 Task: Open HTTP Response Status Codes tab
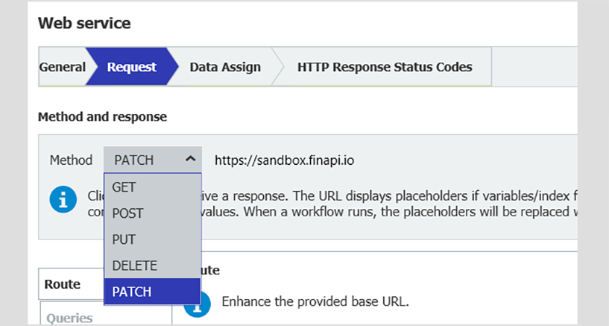click(x=385, y=67)
